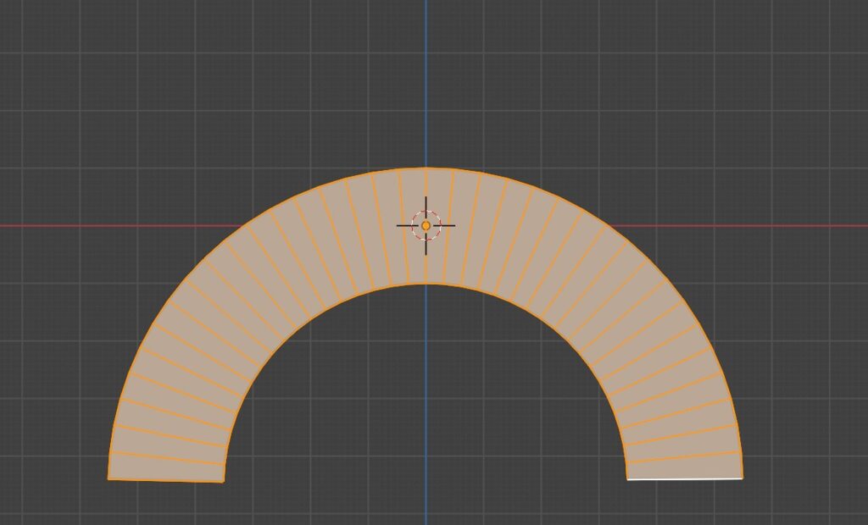Click the 3D cursor crosshair at the center
The image size is (868, 525).
click(x=426, y=225)
